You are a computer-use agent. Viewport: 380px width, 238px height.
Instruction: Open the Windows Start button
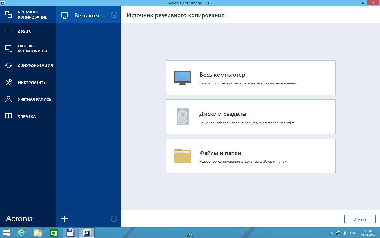pos(6,233)
